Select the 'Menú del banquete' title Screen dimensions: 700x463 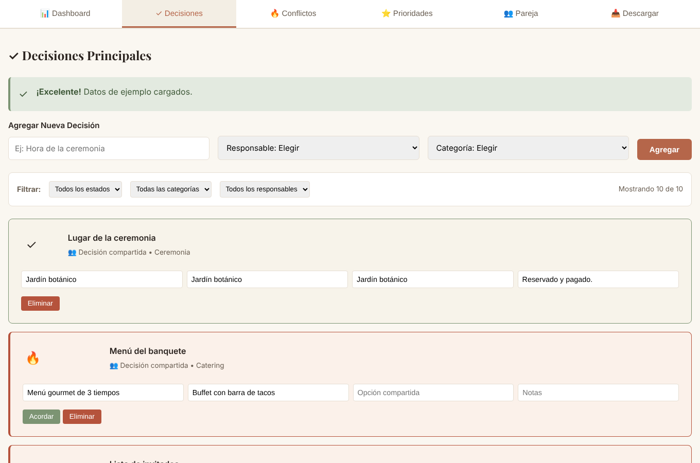click(x=148, y=351)
